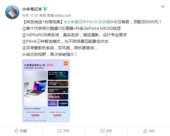Click the 收藏 favorite label

(23, 131)
